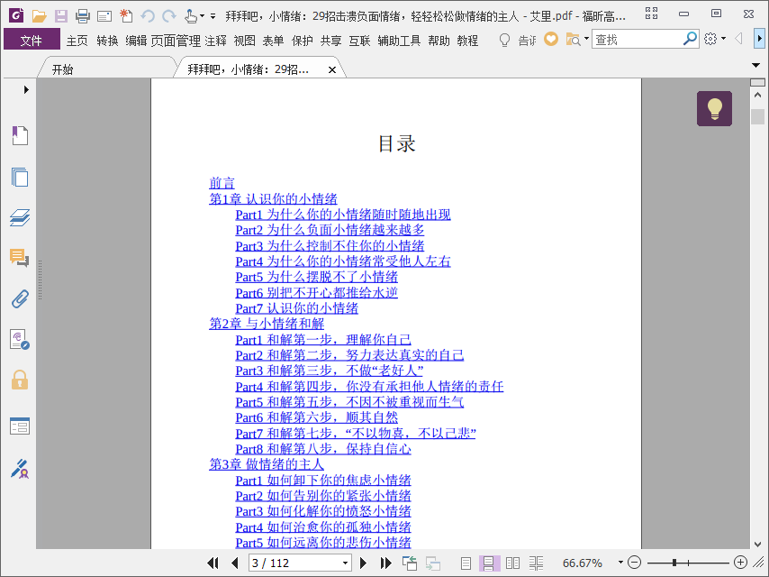The width and height of the screenshot is (769, 577).
Task: Open the 第1章 认识你的小情绪 link
Action: pos(273,199)
